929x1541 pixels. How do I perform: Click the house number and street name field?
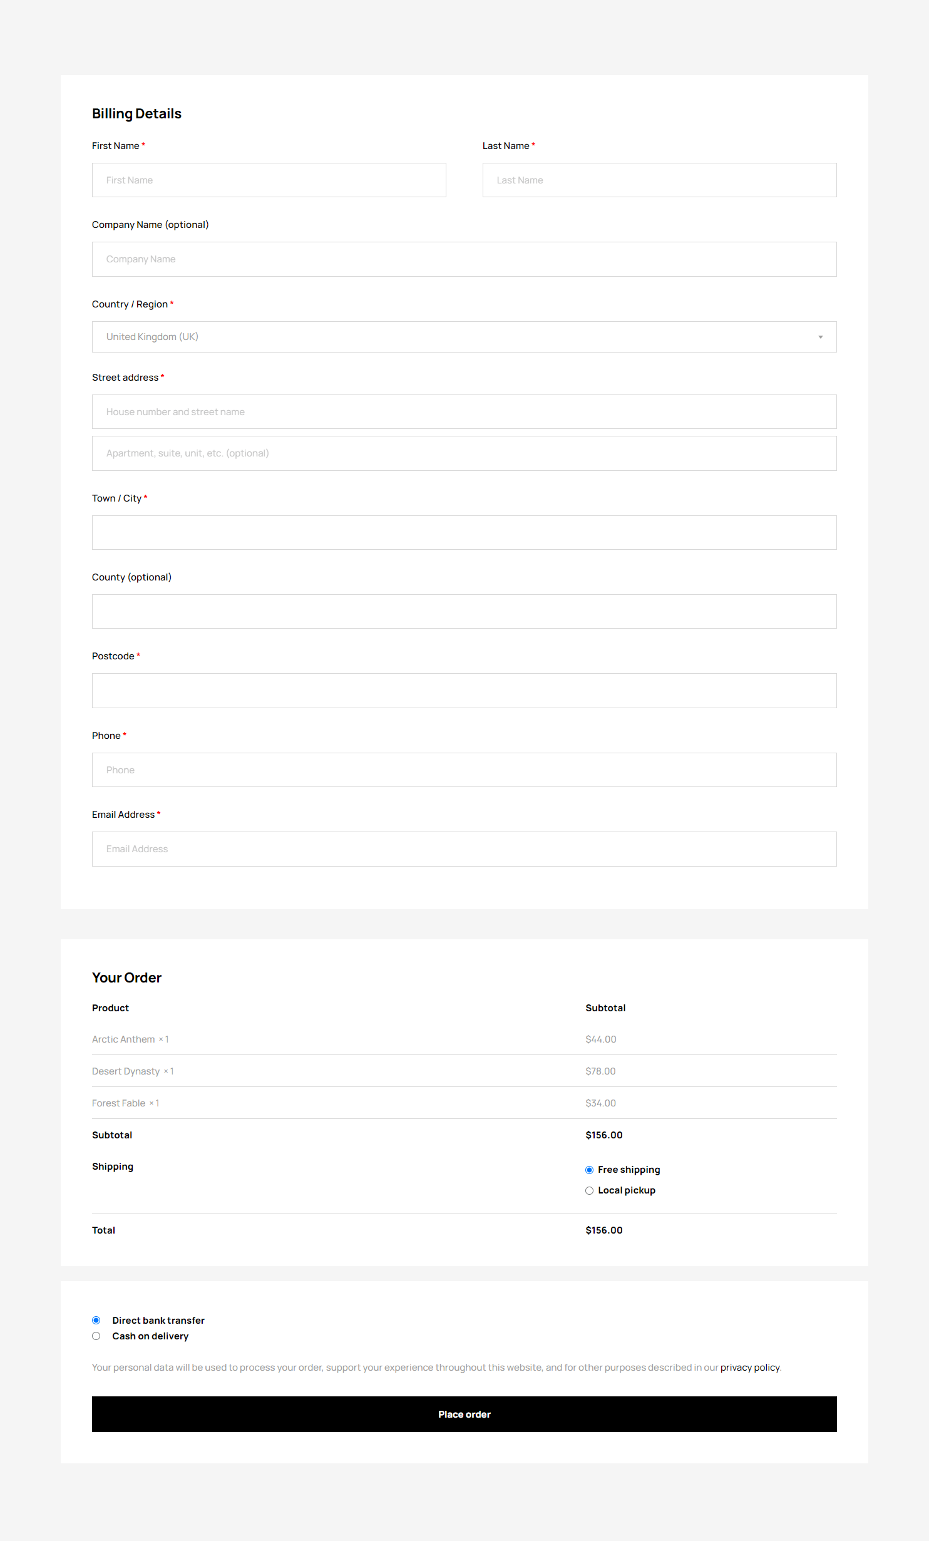point(464,412)
